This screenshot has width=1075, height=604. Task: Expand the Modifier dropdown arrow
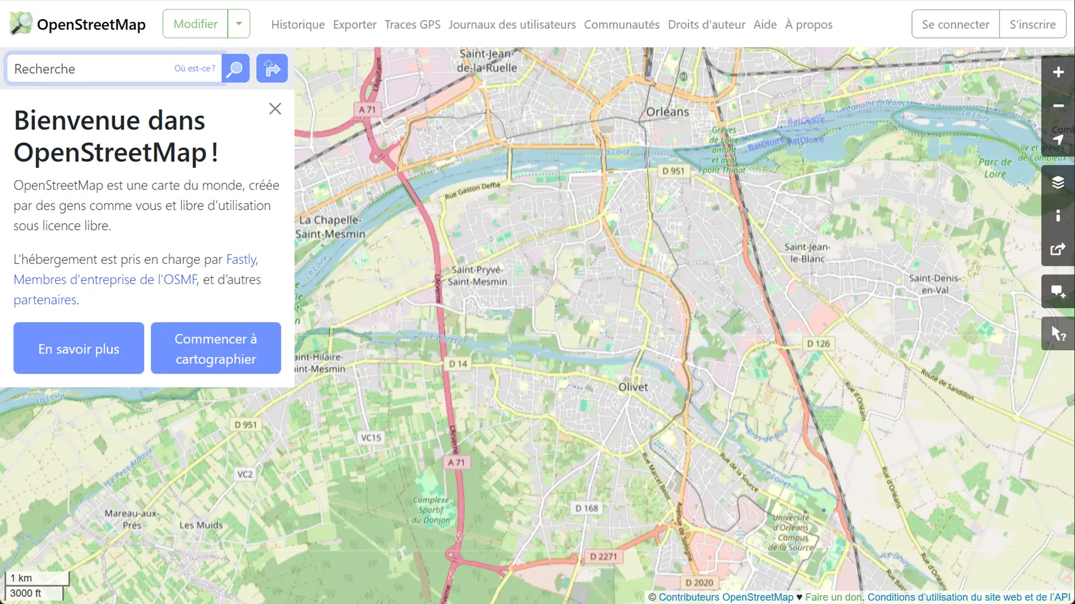pyautogui.click(x=239, y=23)
